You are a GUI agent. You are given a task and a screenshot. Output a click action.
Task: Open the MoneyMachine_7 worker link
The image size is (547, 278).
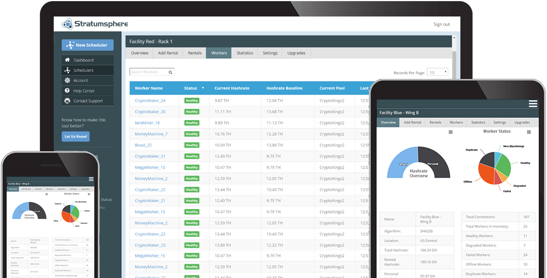coord(151,134)
